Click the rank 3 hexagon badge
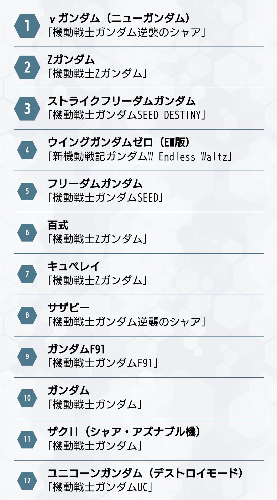 point(27,109)
